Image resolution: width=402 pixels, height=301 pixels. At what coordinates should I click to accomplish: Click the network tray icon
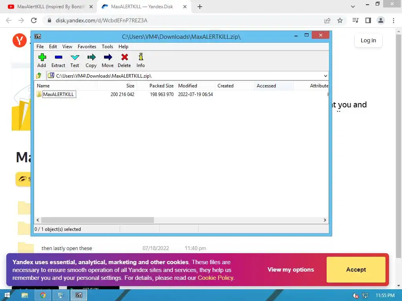(365, 296)
